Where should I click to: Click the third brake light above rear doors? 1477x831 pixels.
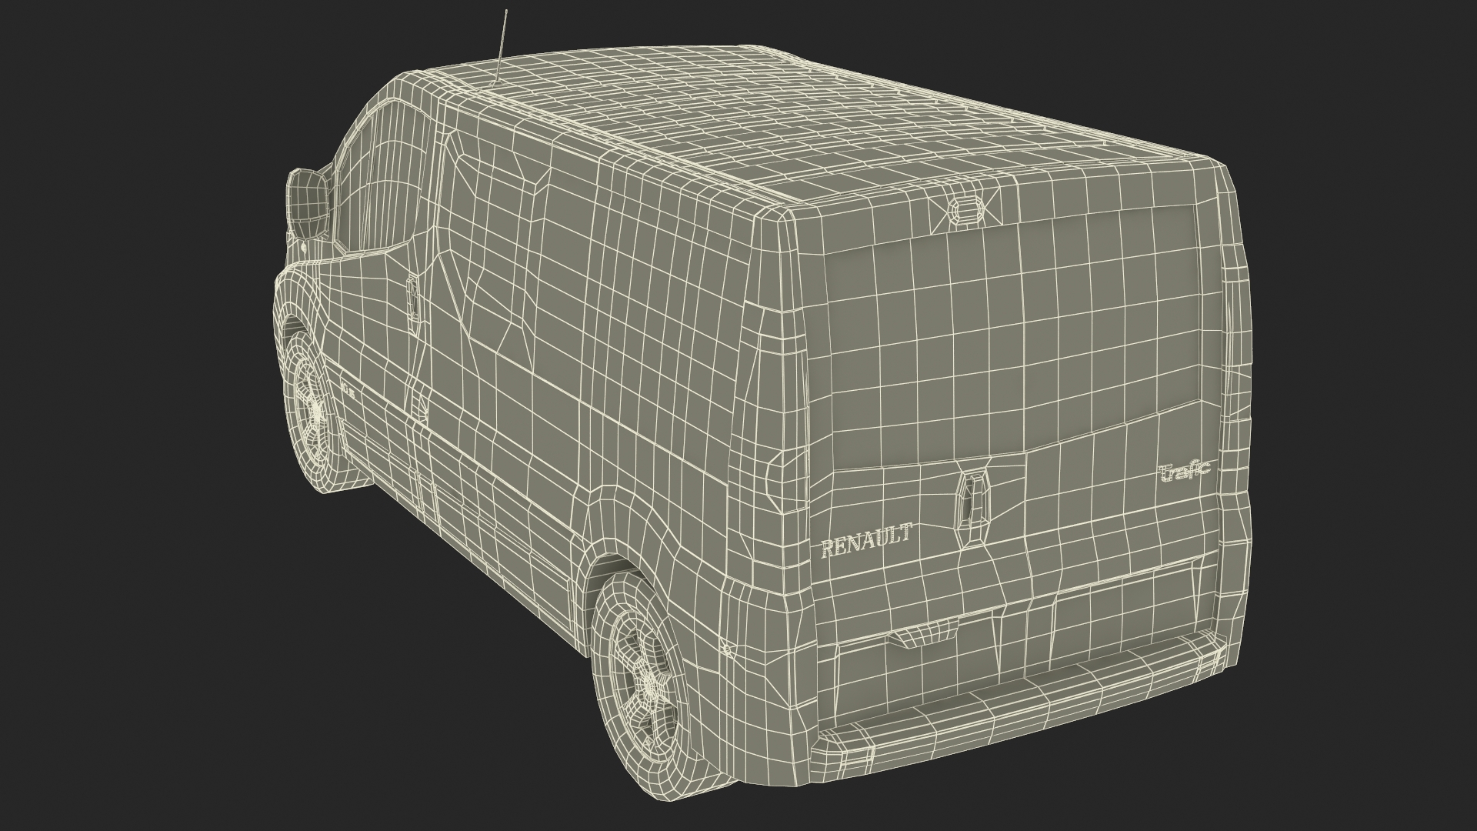[x=968, y=209]
